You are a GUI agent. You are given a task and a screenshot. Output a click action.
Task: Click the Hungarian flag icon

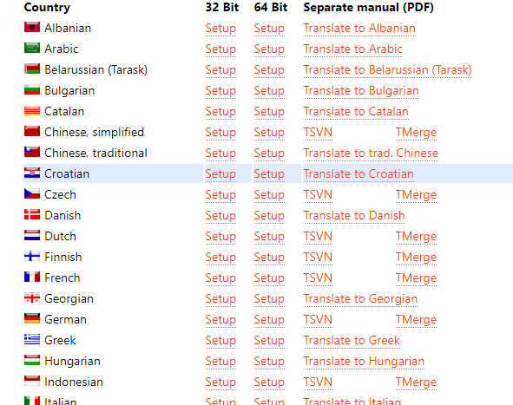click(x=32, y=360)
